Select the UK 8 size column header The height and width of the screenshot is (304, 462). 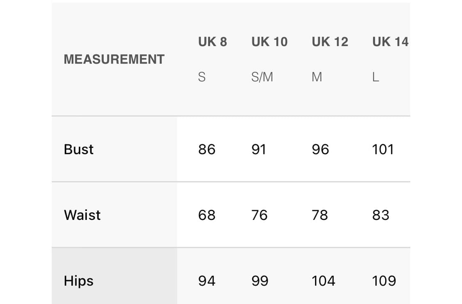[212, 42]
